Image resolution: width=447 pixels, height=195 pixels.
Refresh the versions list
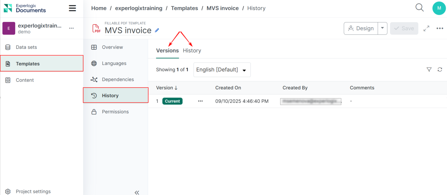point(440,70)
